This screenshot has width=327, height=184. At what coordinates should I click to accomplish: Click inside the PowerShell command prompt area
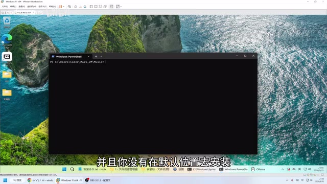[153, 106]
